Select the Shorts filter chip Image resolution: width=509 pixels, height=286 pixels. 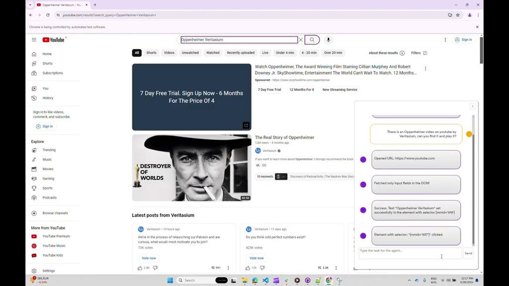(x=151, y=53)
